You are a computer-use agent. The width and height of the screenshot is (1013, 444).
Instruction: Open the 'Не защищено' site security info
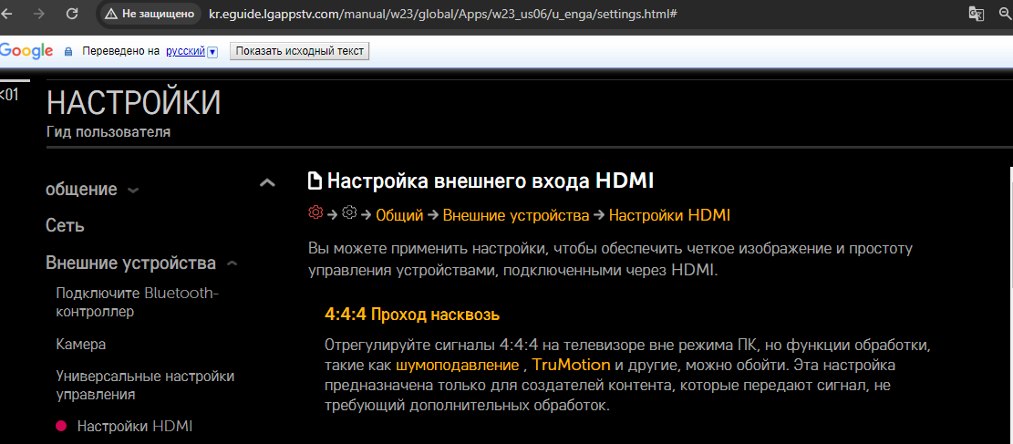pyautogui.click(x=150, y=15)
